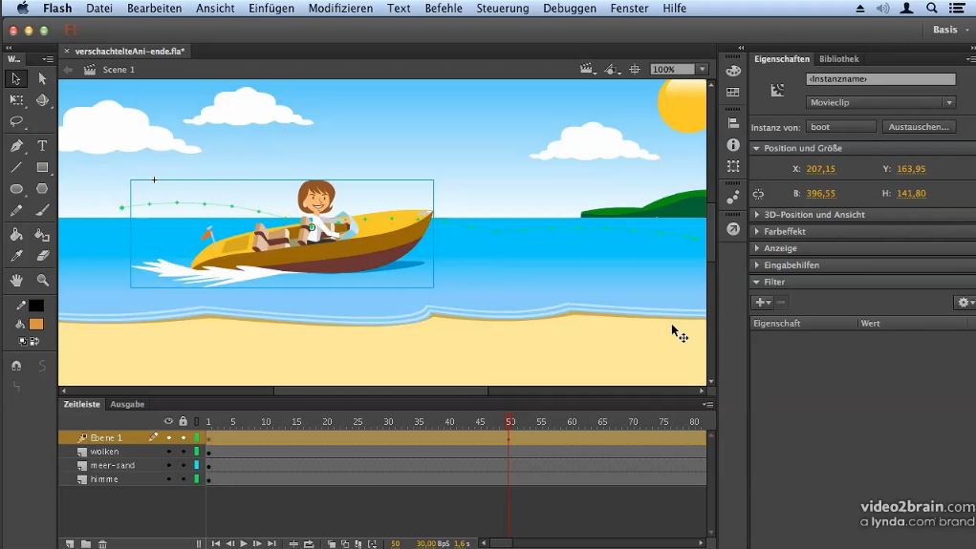Toggle lock dot of wolken layer

183,452
